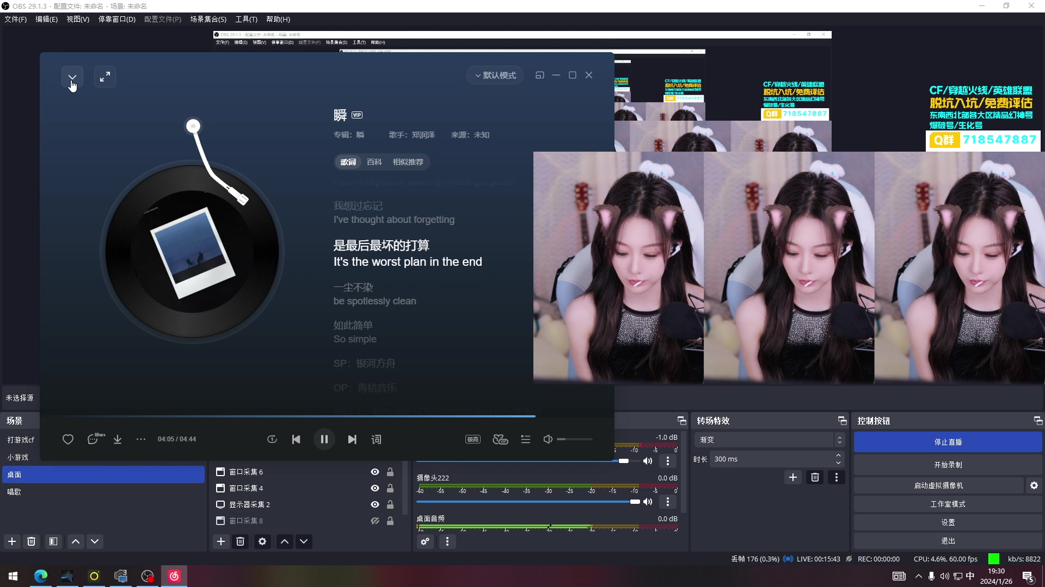Add a new scene with plus
Screen dimensions: 1045x587
click(x=12, y=541)
